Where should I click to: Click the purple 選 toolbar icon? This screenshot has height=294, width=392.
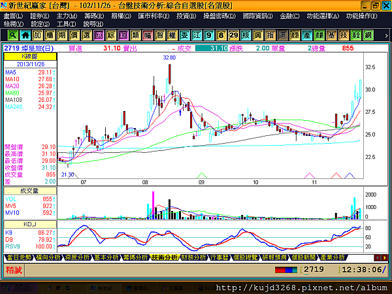tap(99, 35)
